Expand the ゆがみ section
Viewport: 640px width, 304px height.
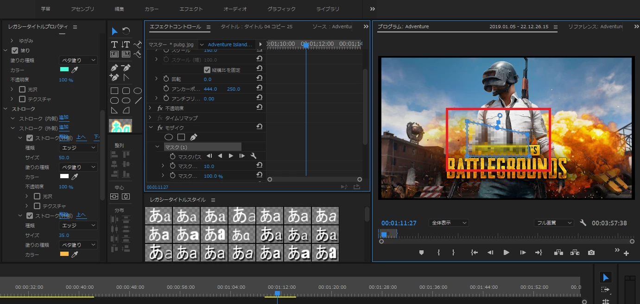(x=13, y=41)
